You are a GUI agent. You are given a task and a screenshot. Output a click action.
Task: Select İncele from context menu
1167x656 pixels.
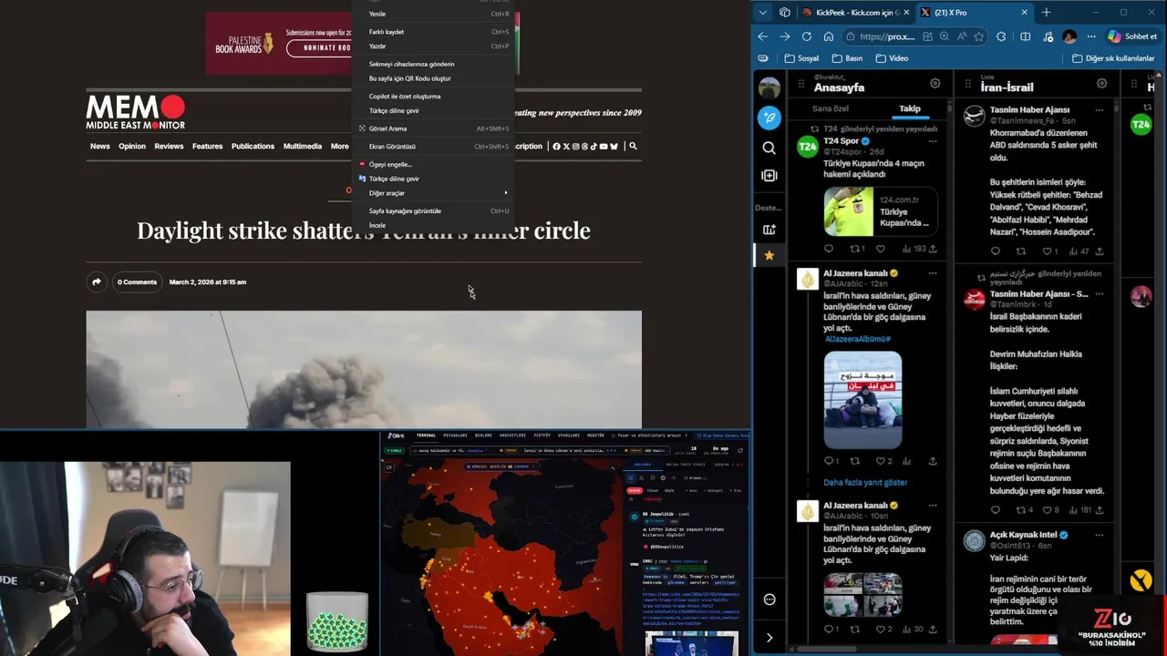coord(435,225)
